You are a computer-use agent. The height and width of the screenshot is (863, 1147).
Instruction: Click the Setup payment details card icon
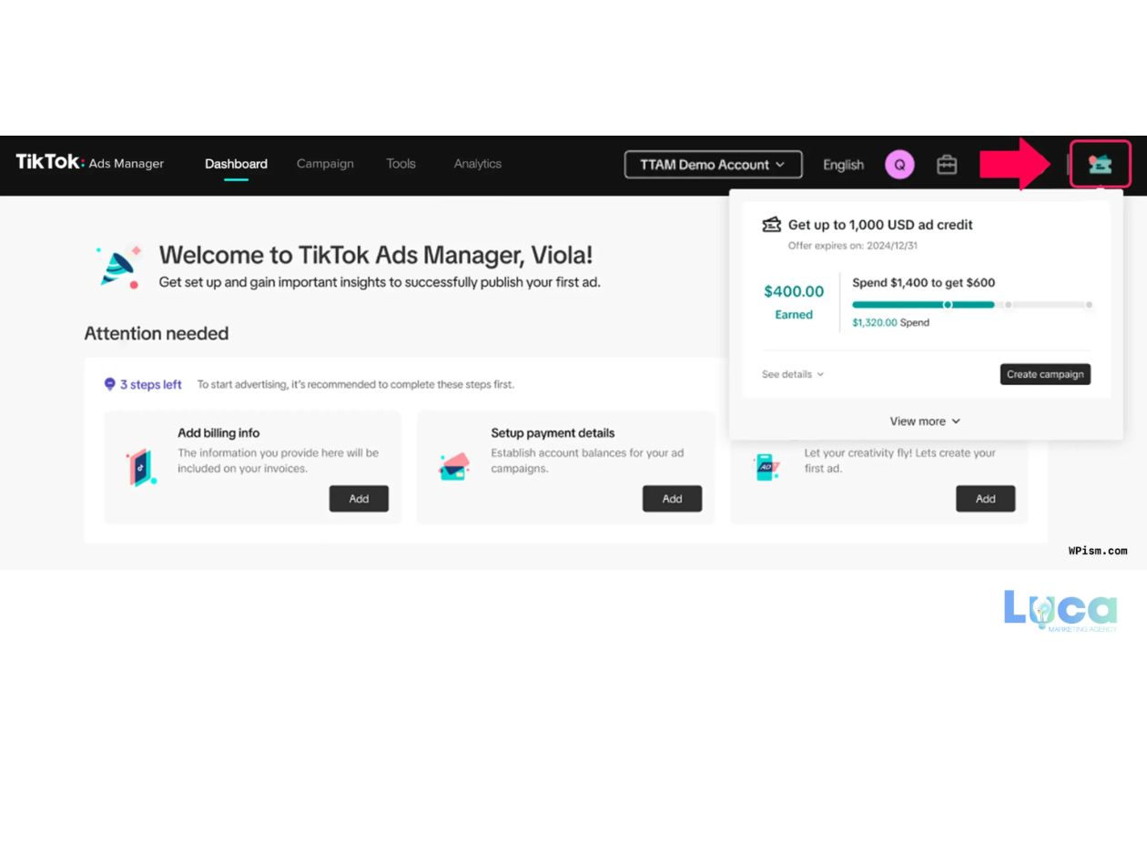pos(454,467)
